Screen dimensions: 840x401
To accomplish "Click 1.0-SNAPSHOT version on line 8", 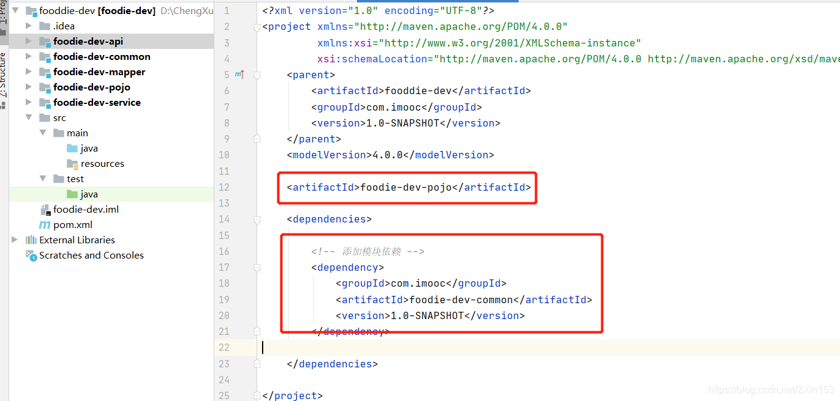I will [403, 123].
